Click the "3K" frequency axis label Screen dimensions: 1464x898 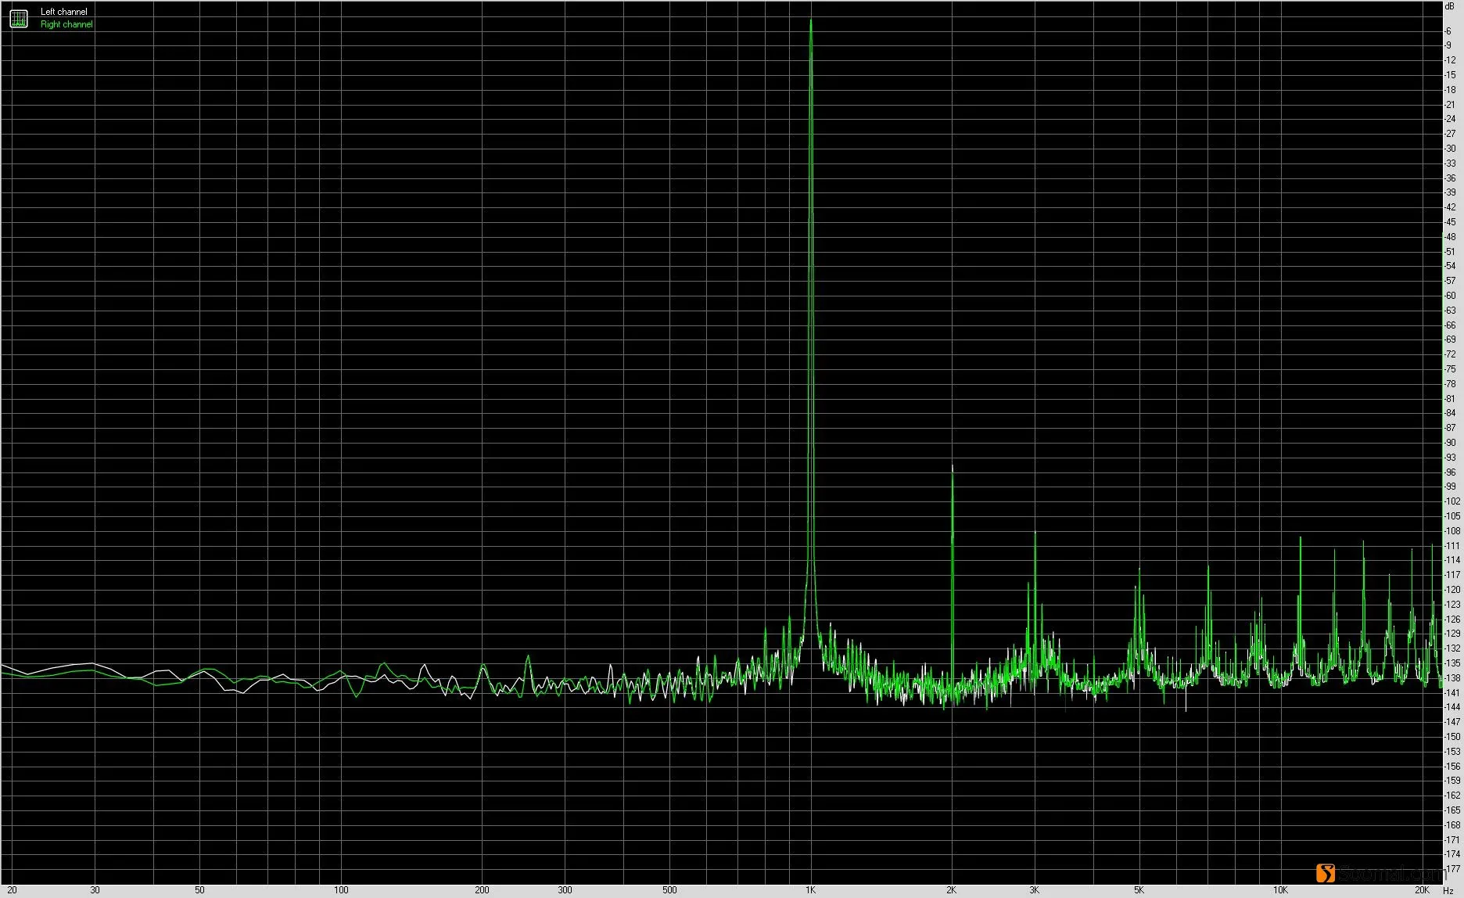click(1035, 890)
